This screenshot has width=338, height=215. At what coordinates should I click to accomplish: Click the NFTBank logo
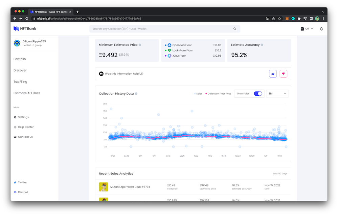point(25,28)
